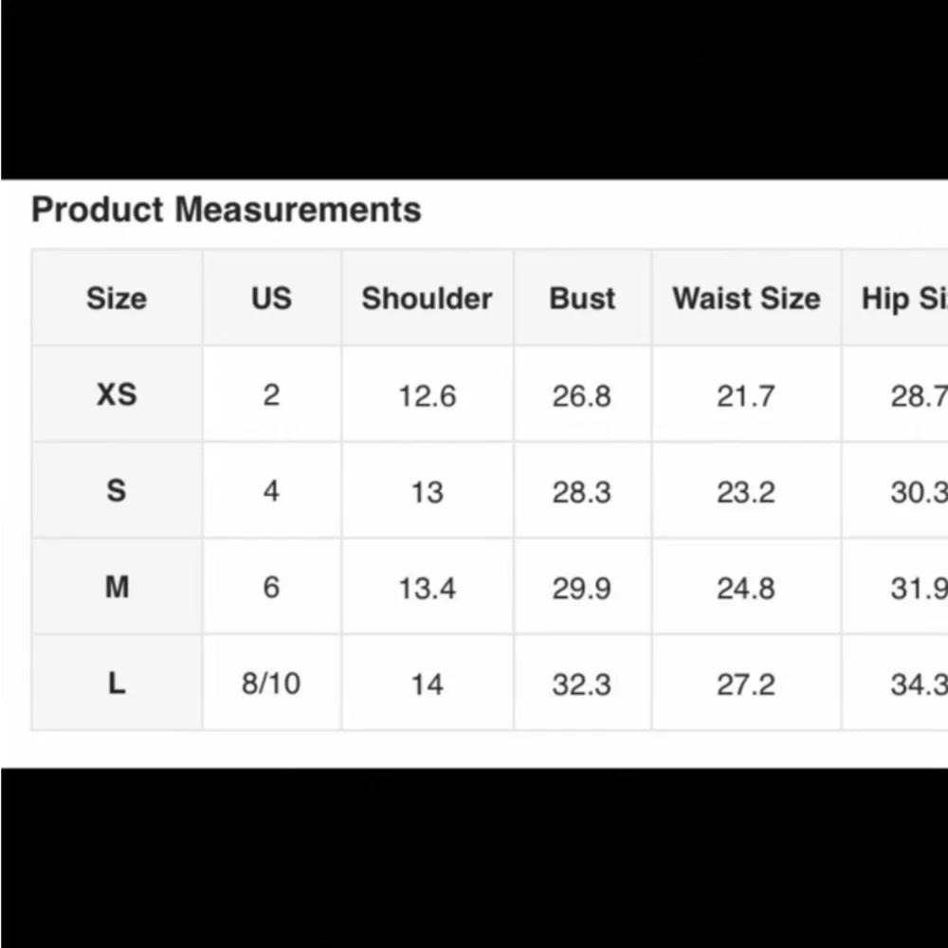The width and height of the screenshot is (948, 948).
Task: Click the 8/10 US size cell
Action: click(271, 684)
